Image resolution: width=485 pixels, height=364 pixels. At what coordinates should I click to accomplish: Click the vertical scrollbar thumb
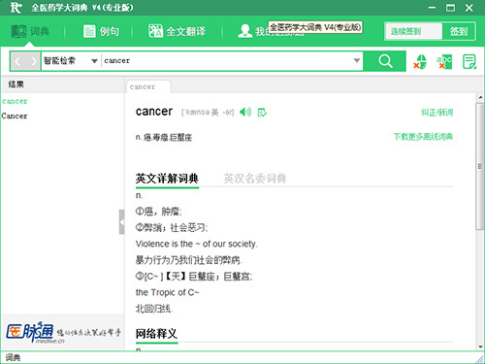click(480, 167)
